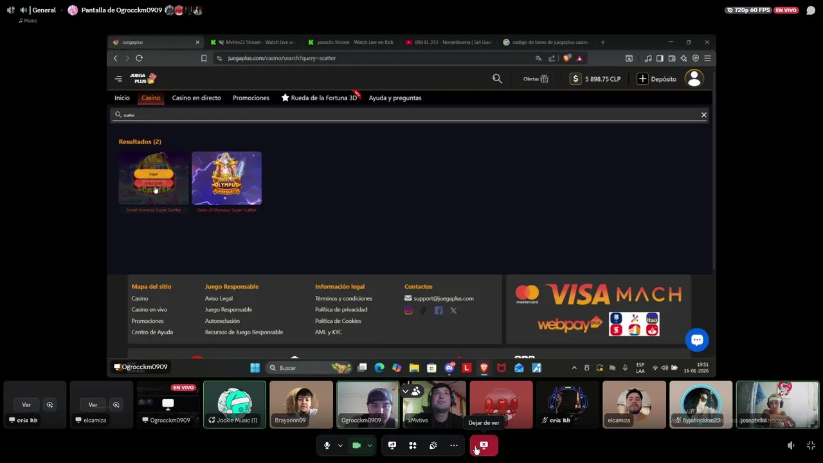823x463 pixels.
Task: Open more options ellipsis in call controls
Action: [454, 445]
